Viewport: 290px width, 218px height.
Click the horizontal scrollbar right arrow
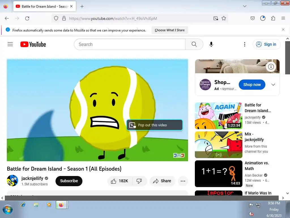point(283,198)
